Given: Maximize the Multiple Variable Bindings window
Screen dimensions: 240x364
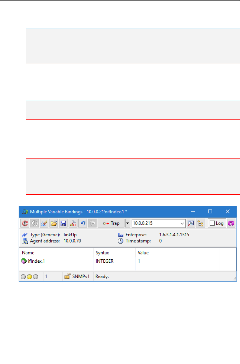Looking at the screenshot, I should tap(210, 212).
